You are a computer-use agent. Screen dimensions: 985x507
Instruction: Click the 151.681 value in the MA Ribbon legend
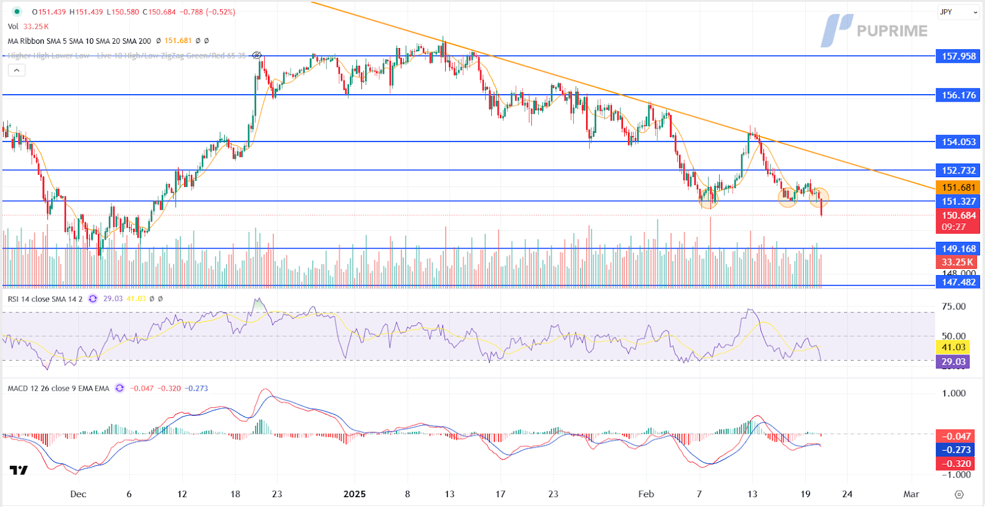tap(178, 41)
